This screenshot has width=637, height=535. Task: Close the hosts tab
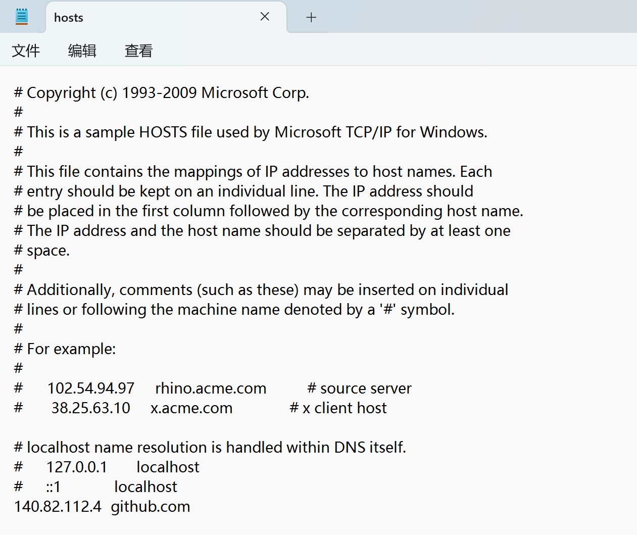[x=265, y=17]
